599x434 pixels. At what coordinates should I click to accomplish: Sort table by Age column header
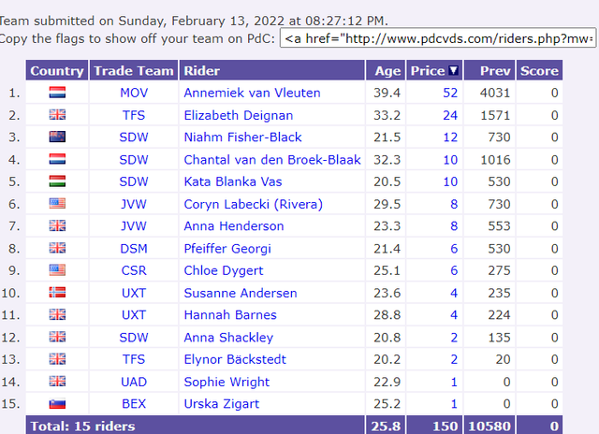point(387,70)
